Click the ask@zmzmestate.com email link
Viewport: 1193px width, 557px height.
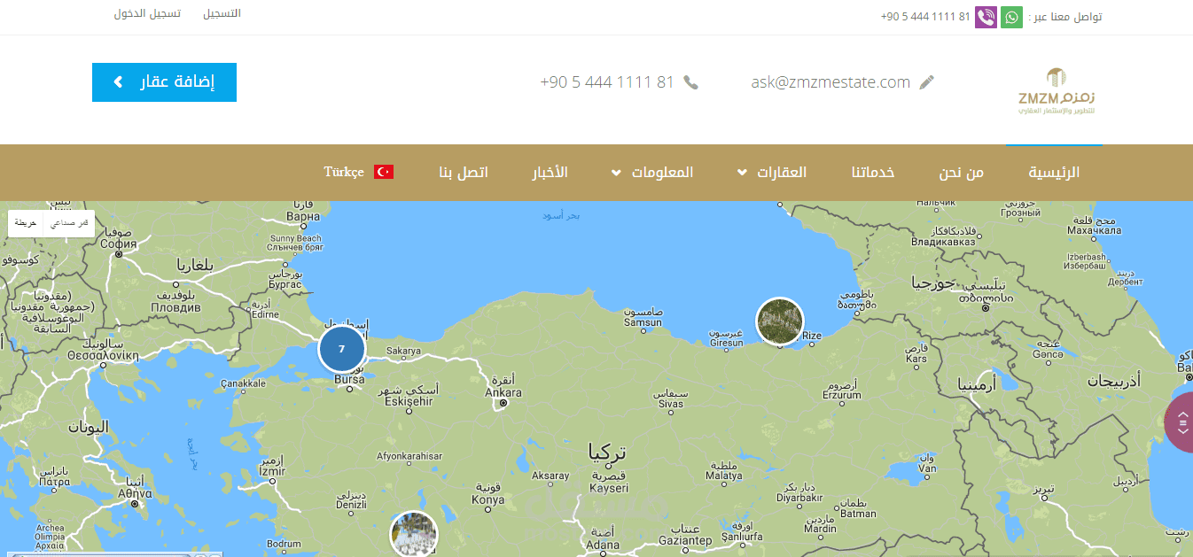[830, 82]
